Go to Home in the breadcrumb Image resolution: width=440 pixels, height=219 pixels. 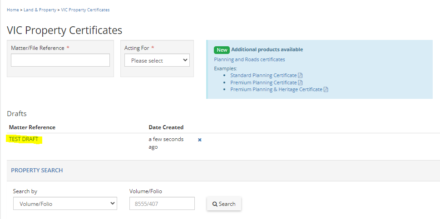pyautogui.click(x=13, y=10)
